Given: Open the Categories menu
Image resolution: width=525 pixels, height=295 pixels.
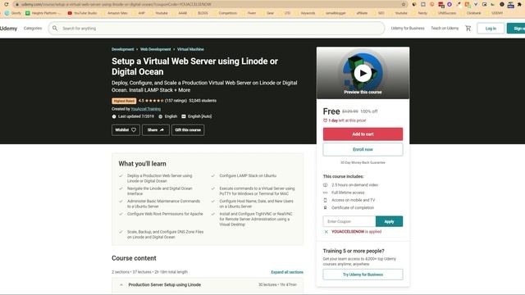Looking at the screenshot, I should coord(33,29).
